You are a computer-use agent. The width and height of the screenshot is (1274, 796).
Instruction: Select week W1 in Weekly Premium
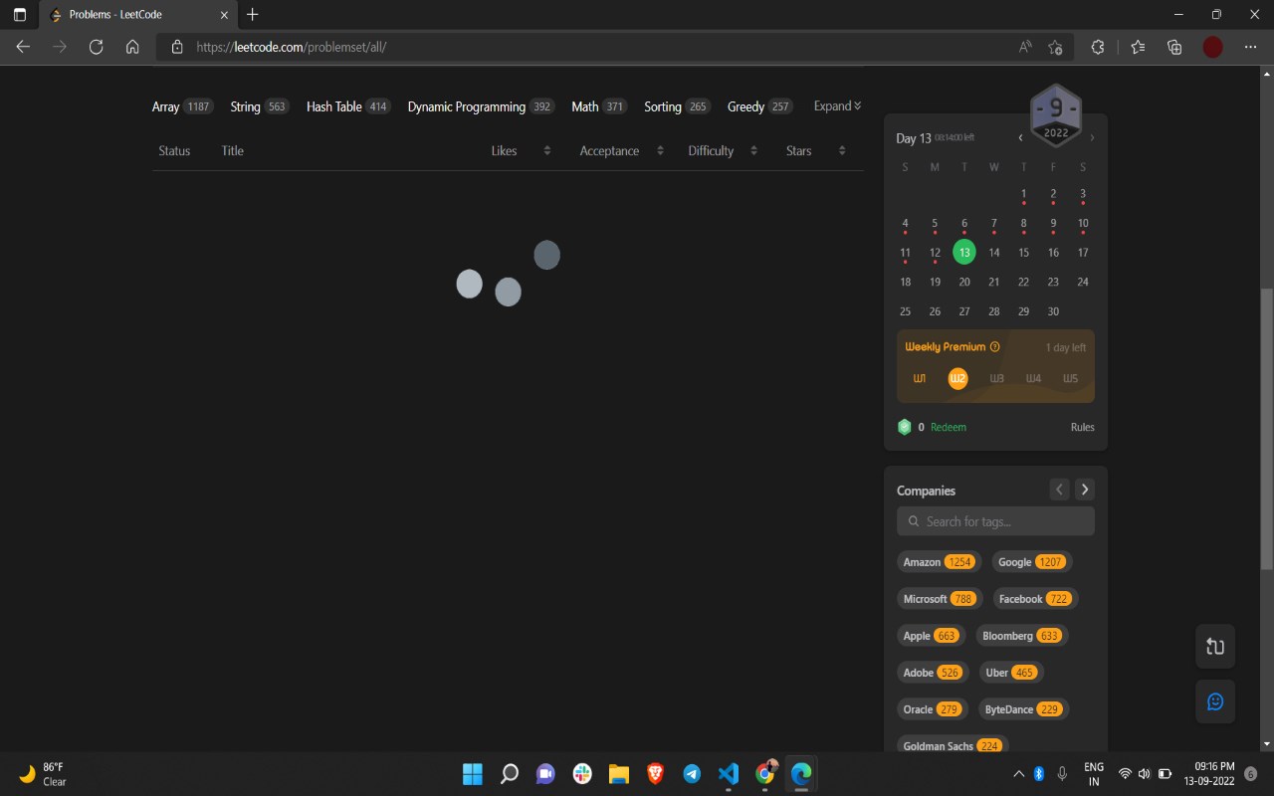920,379
